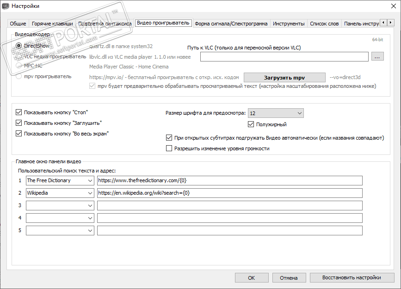Open the Общие tab
Screen dimensions: 401x289
pos(18,24)
